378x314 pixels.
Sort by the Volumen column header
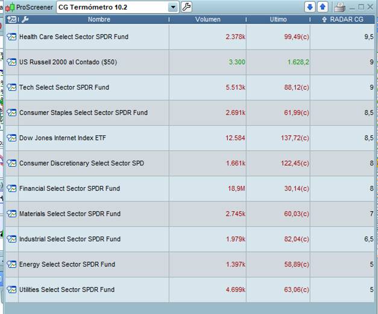pos(208,19)
